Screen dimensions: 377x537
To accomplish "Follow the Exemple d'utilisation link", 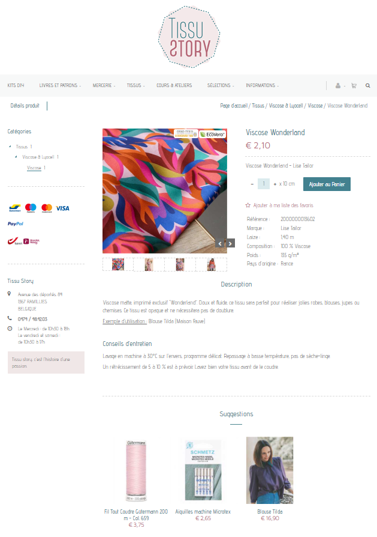I will [x=125, y=321].
